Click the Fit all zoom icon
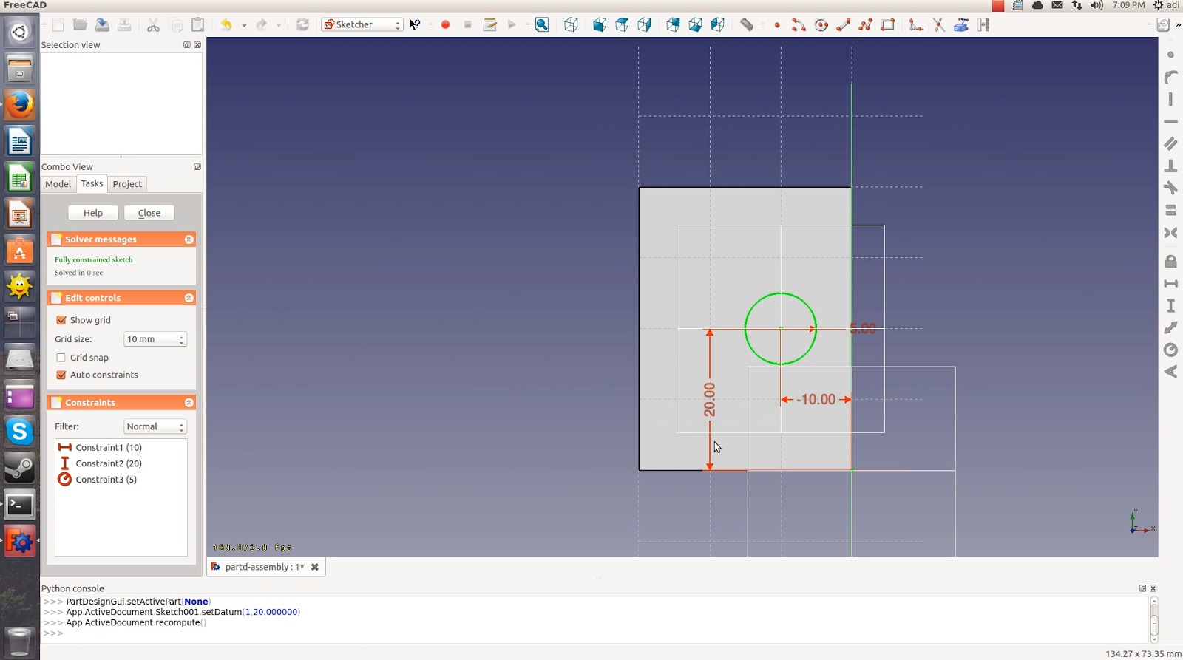 [x=542, y=24]
